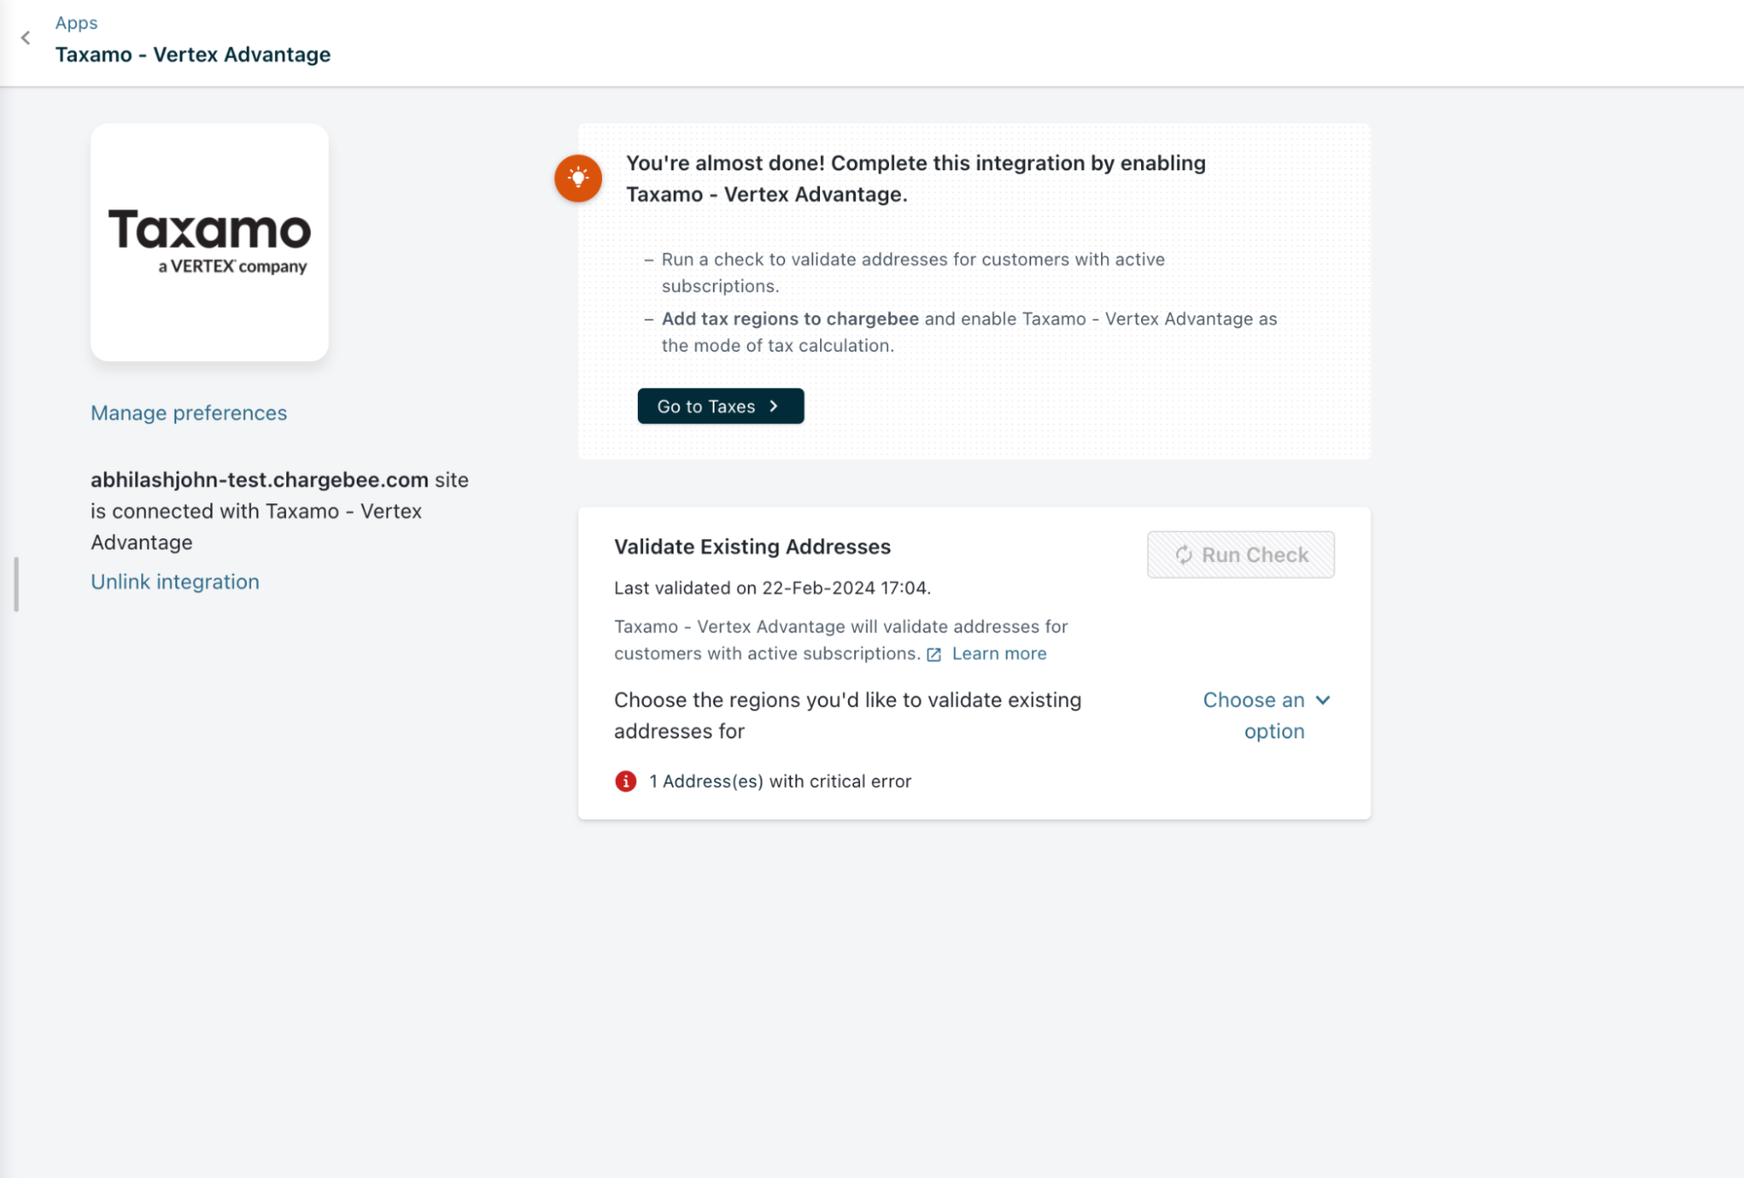The height and width of the screenshot is (1178, 1744).
Task: Open the Learn more link
Action: (998, 654)
